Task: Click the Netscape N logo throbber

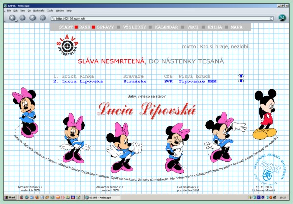Action: click(x=282, y=18)
